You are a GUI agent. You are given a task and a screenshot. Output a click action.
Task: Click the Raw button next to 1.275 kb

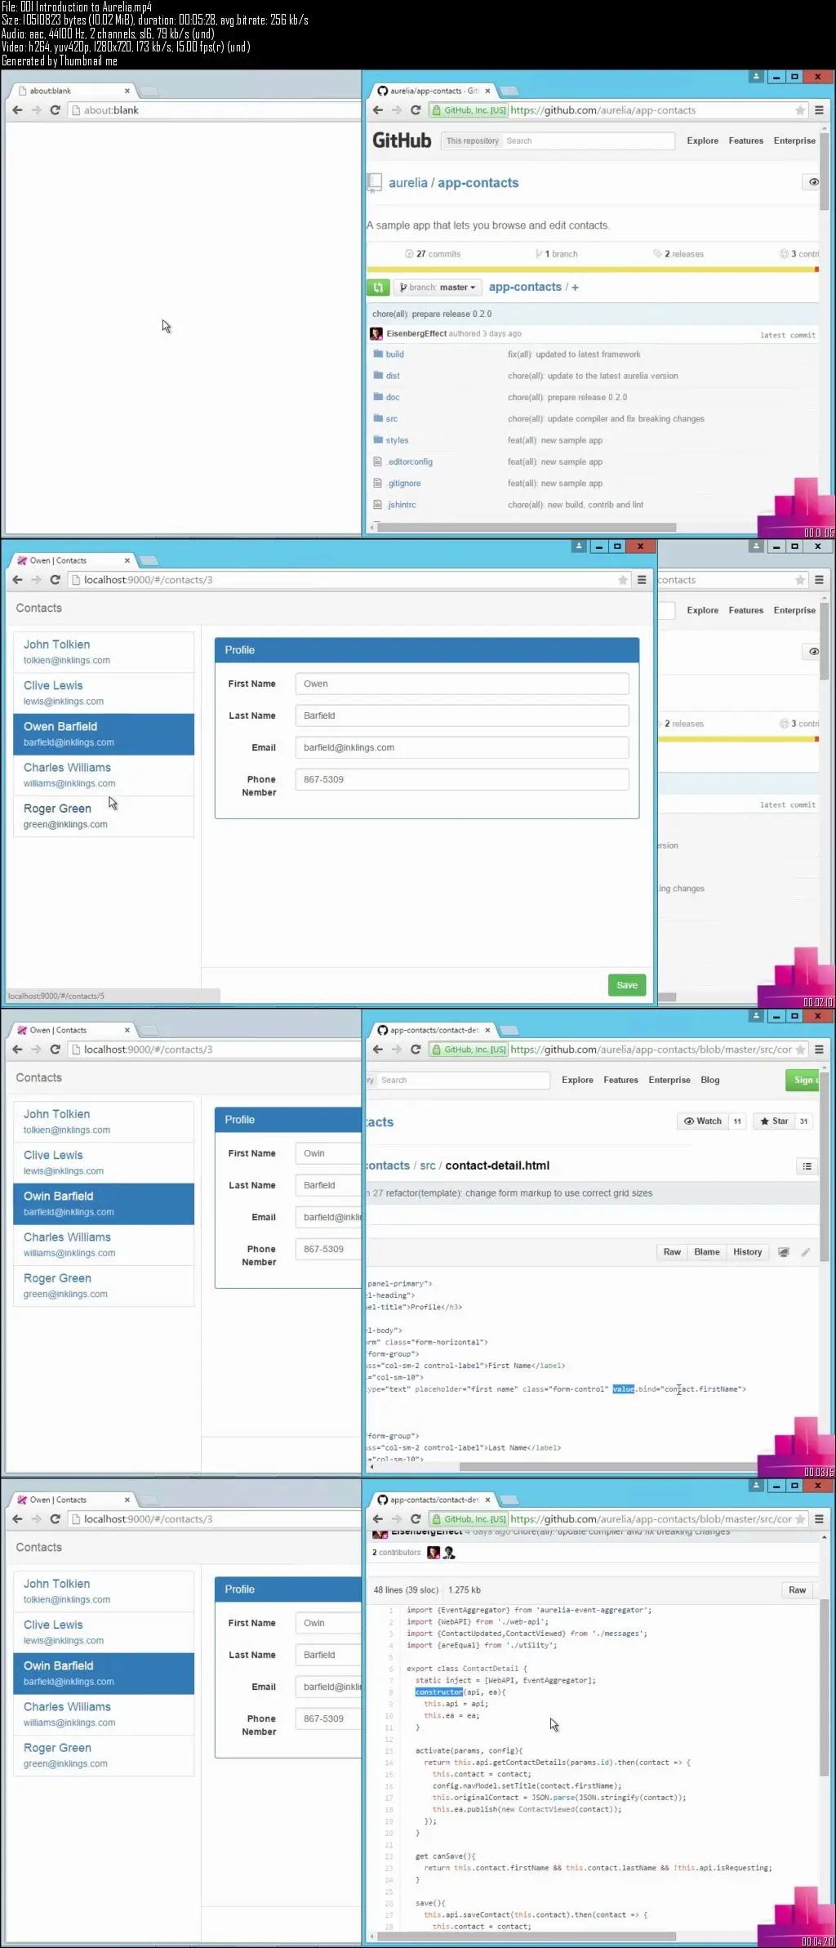pyautogui.click(x=798, y=1590)
